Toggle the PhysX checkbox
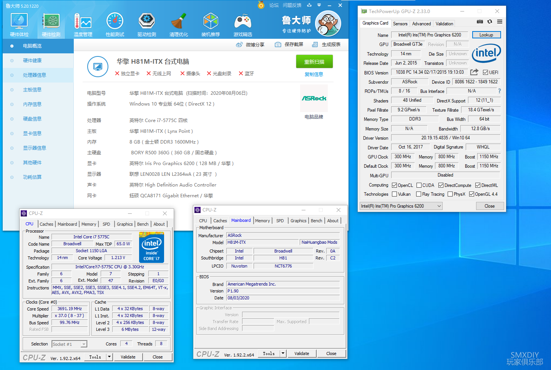 click(450, 194)
